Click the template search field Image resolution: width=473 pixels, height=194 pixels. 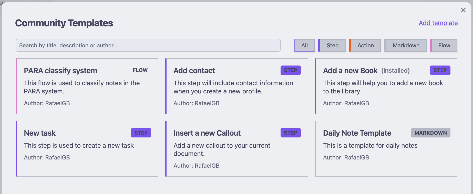tap(148, 45)
